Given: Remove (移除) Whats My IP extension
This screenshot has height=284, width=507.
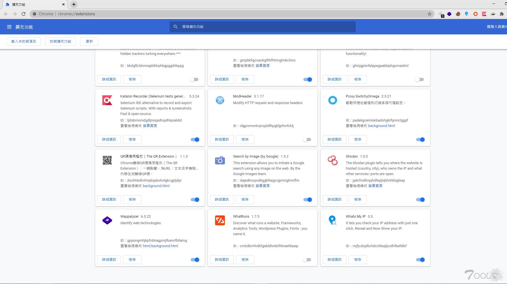Looking at the screenshot, I should 358,260.
